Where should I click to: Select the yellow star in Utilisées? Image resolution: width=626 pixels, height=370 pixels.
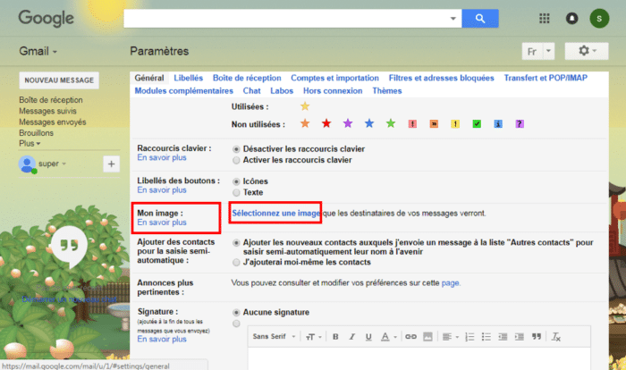point(305,106)
